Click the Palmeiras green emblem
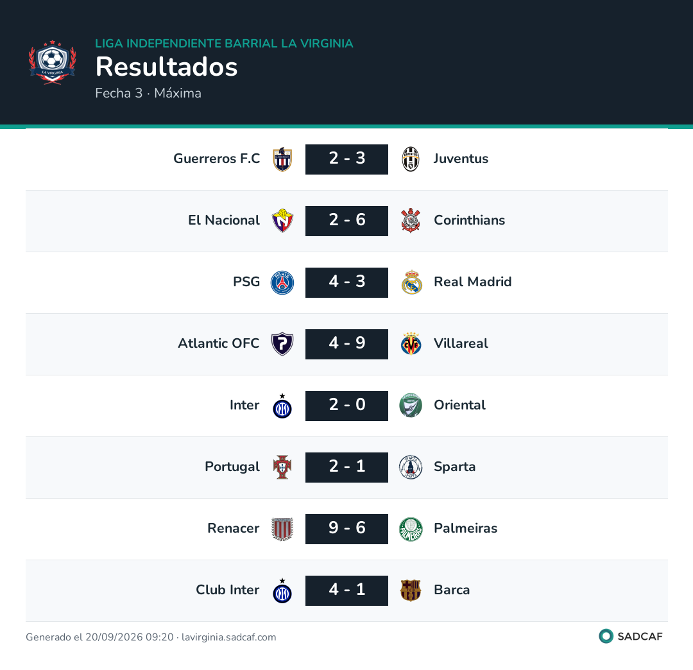This screenshot has width=693, height=670. coord(411,529)
